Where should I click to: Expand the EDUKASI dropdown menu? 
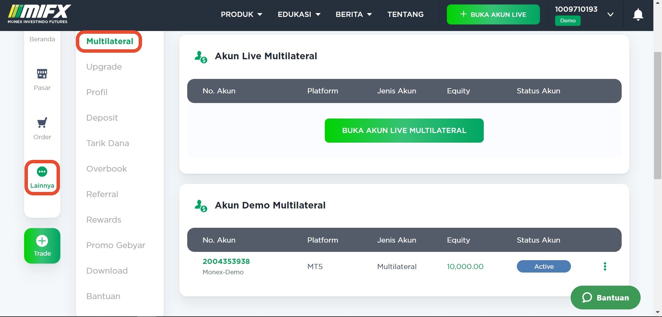point(299,14)
